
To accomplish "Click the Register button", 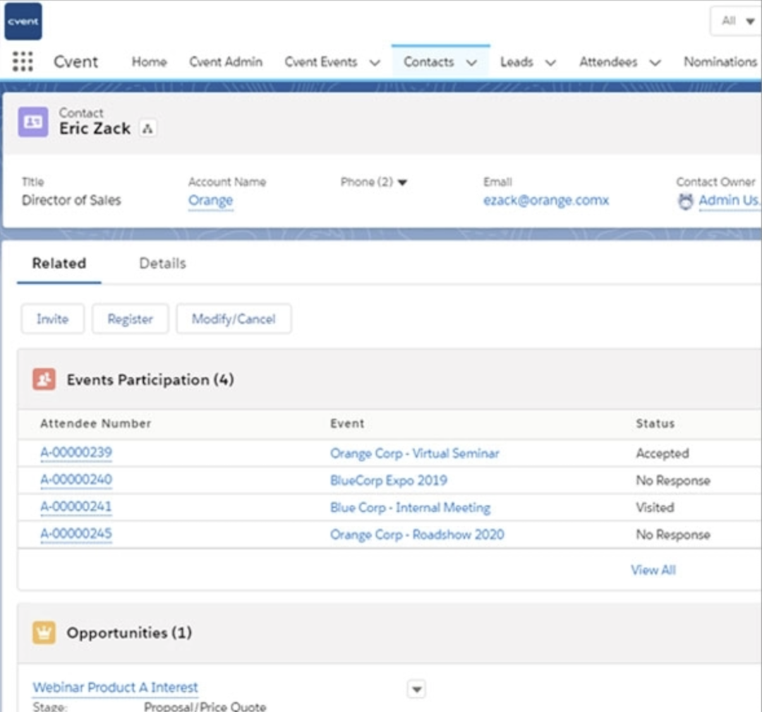I will point(131,319).
